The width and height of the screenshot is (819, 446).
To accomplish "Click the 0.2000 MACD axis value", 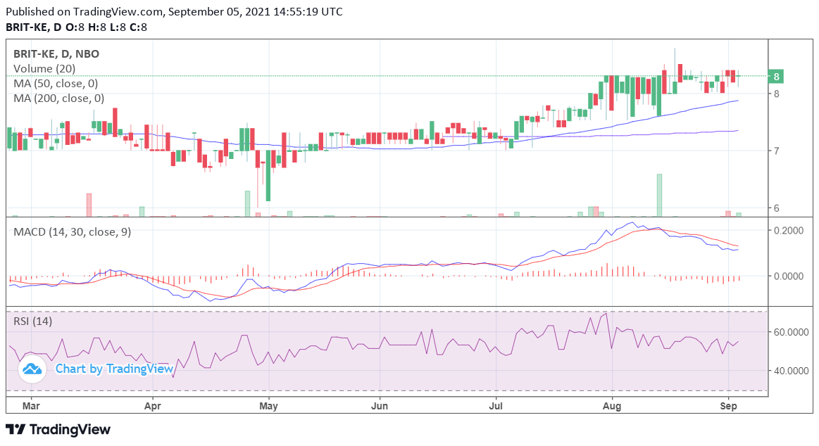I will (789, 231).
